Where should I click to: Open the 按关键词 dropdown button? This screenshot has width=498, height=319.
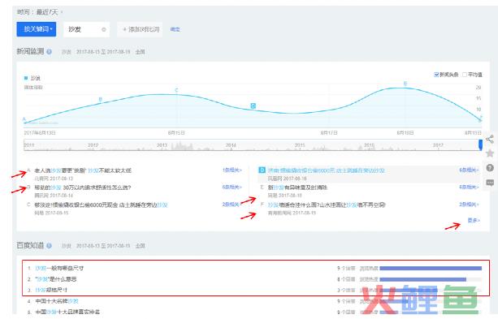pyautogui.click(x=37, y=29)
